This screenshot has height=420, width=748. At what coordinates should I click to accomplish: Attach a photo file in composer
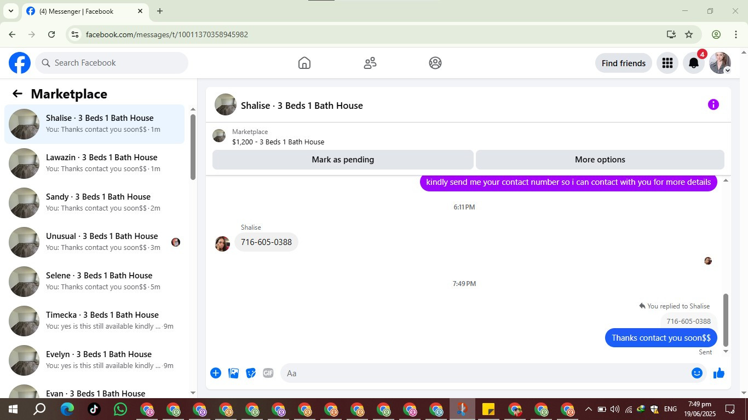coord(233,373)
